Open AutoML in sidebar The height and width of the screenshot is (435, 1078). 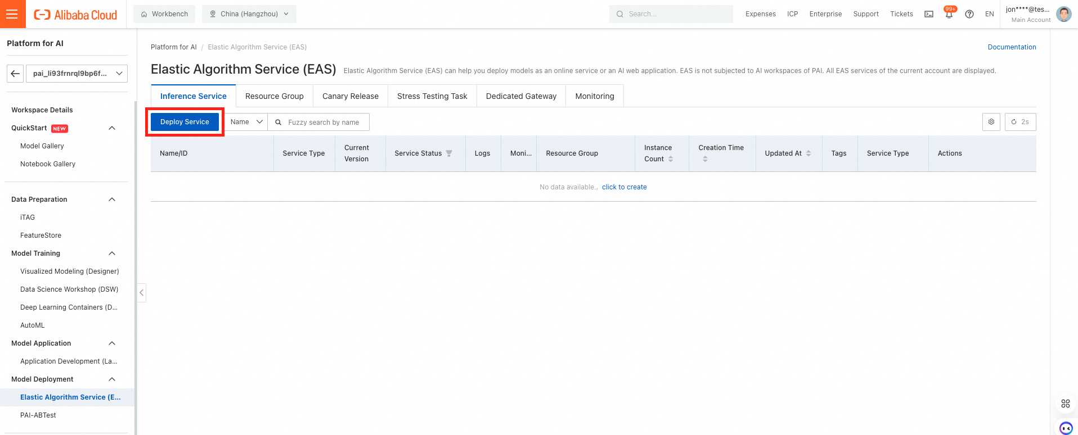coord(33,325)
